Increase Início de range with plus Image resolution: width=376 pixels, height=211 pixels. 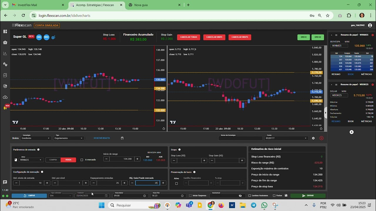pos(137,159)
